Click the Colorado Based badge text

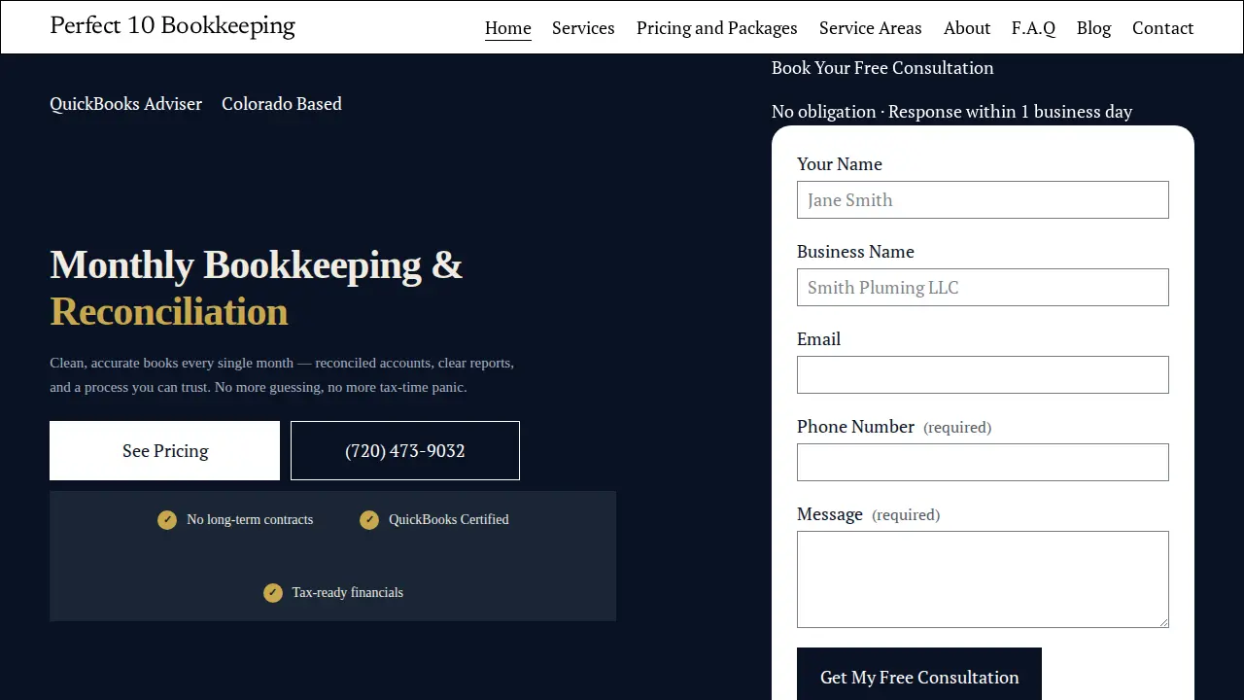point(282,104)
